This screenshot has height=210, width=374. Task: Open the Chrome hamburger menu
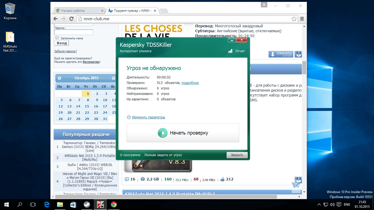[x=302, y=19]
